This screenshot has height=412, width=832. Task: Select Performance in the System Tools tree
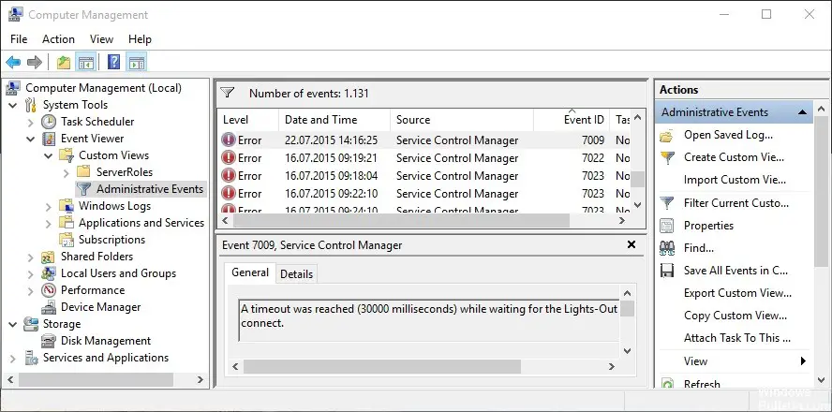pyautogui.click(x=93, y=290)
